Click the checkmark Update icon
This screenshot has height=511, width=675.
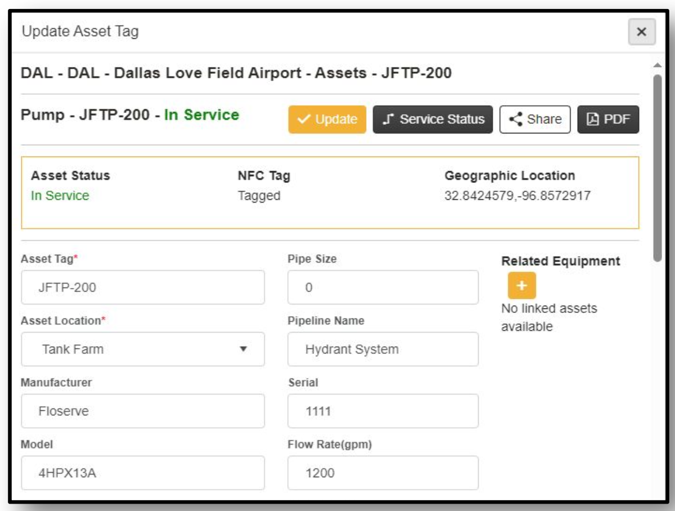303,120
